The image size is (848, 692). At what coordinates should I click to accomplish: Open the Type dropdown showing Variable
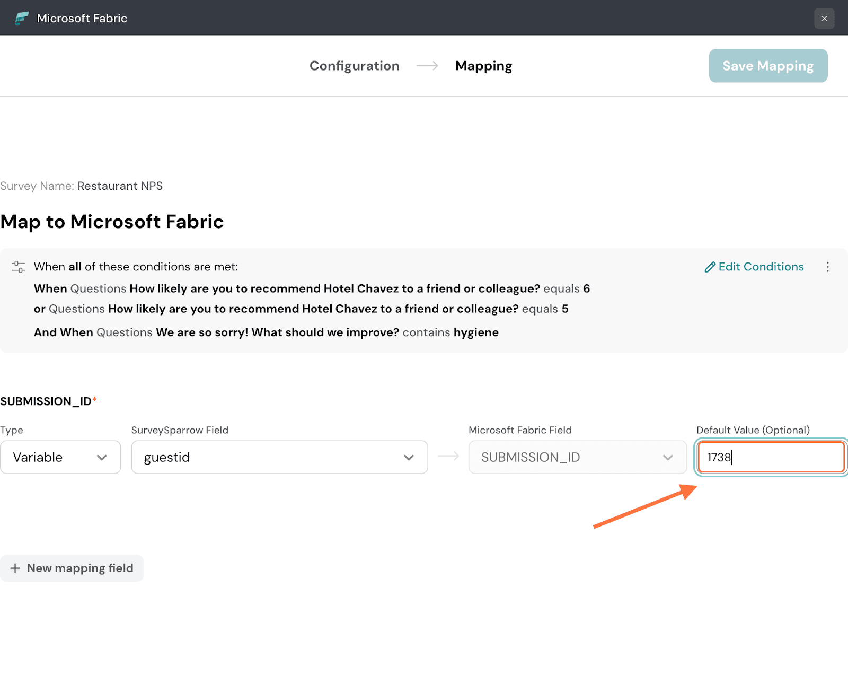point(60,457)
